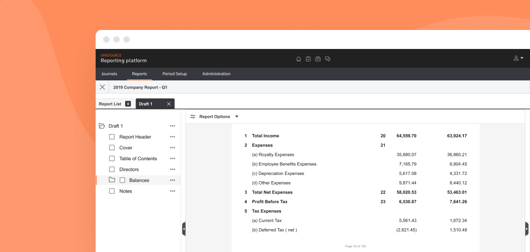Screen dimensions: 530x252
Task: Click the Report Options sliders icon
Action: click(x=193, y=116)
